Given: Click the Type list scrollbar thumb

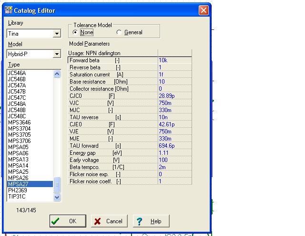Looking at the screenshot, I should (x=57, y=185).
